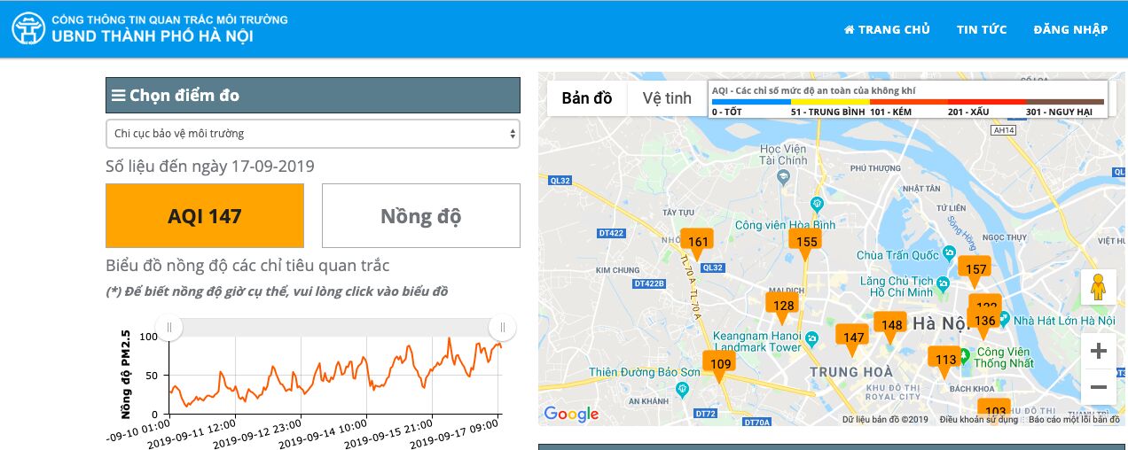Select the AQI 155 station marker
The width and height of the screenshot is (1128, 450).
click(x=806, y=242)
